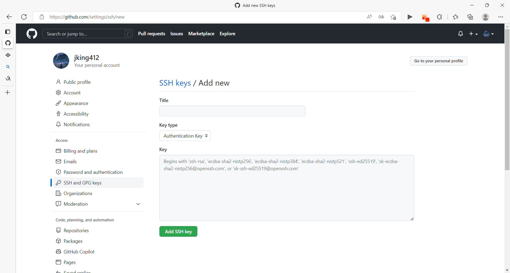This screenshot has height=273, width=510.
Task: Click the site lock icon in address bar
Action: point(42,17)
